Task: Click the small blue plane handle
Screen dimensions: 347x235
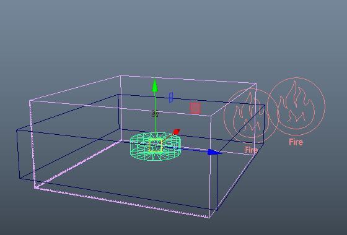Action: pos(171,98)
